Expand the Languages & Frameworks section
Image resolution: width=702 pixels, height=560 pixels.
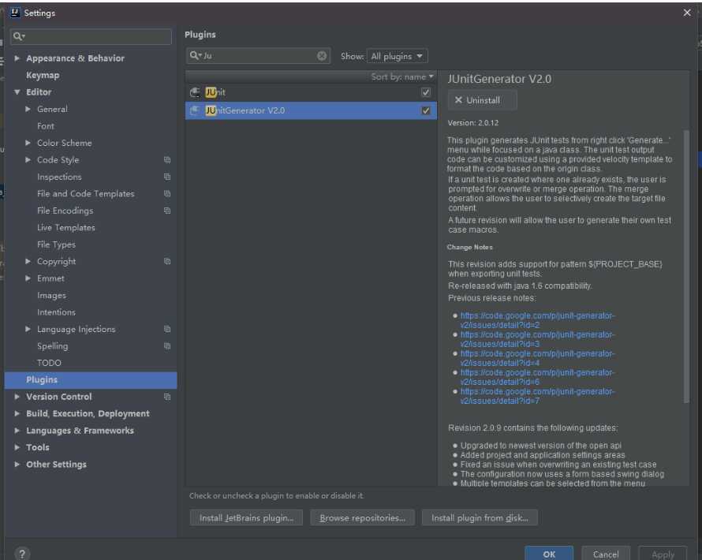pos(17,431)
